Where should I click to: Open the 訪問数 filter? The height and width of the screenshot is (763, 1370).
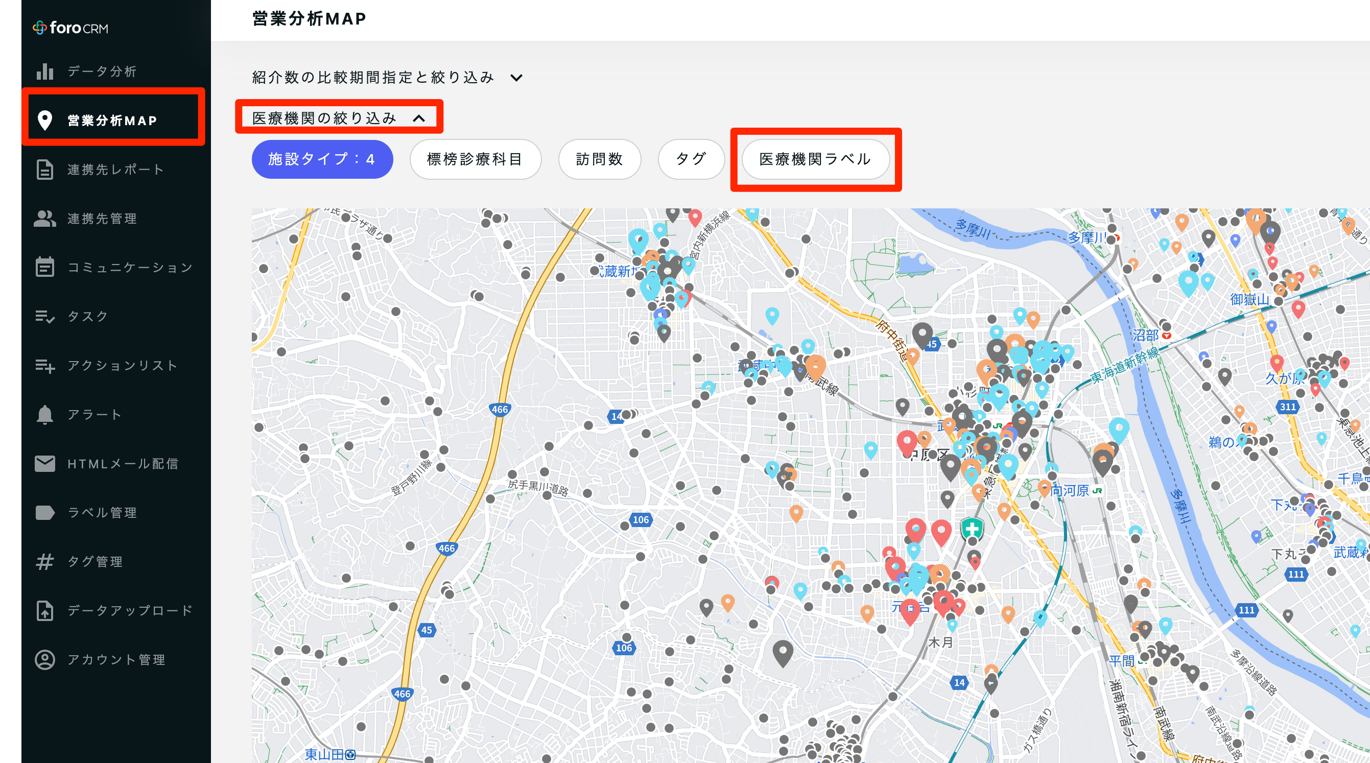coord(599,159)
